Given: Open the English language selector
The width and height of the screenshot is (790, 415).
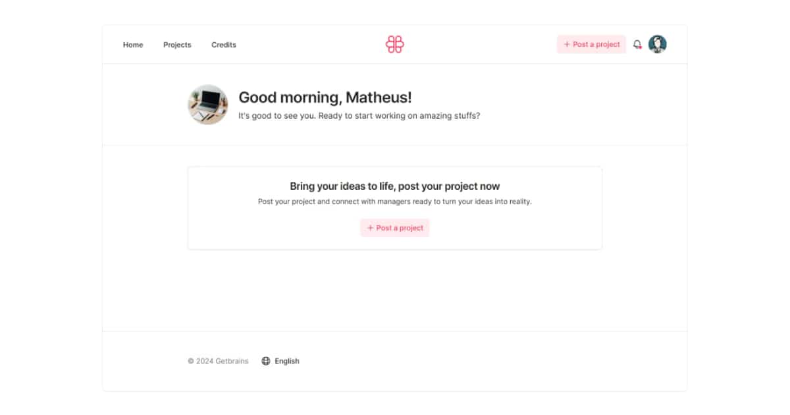Looking at the screenshot, I should (287, 361).
